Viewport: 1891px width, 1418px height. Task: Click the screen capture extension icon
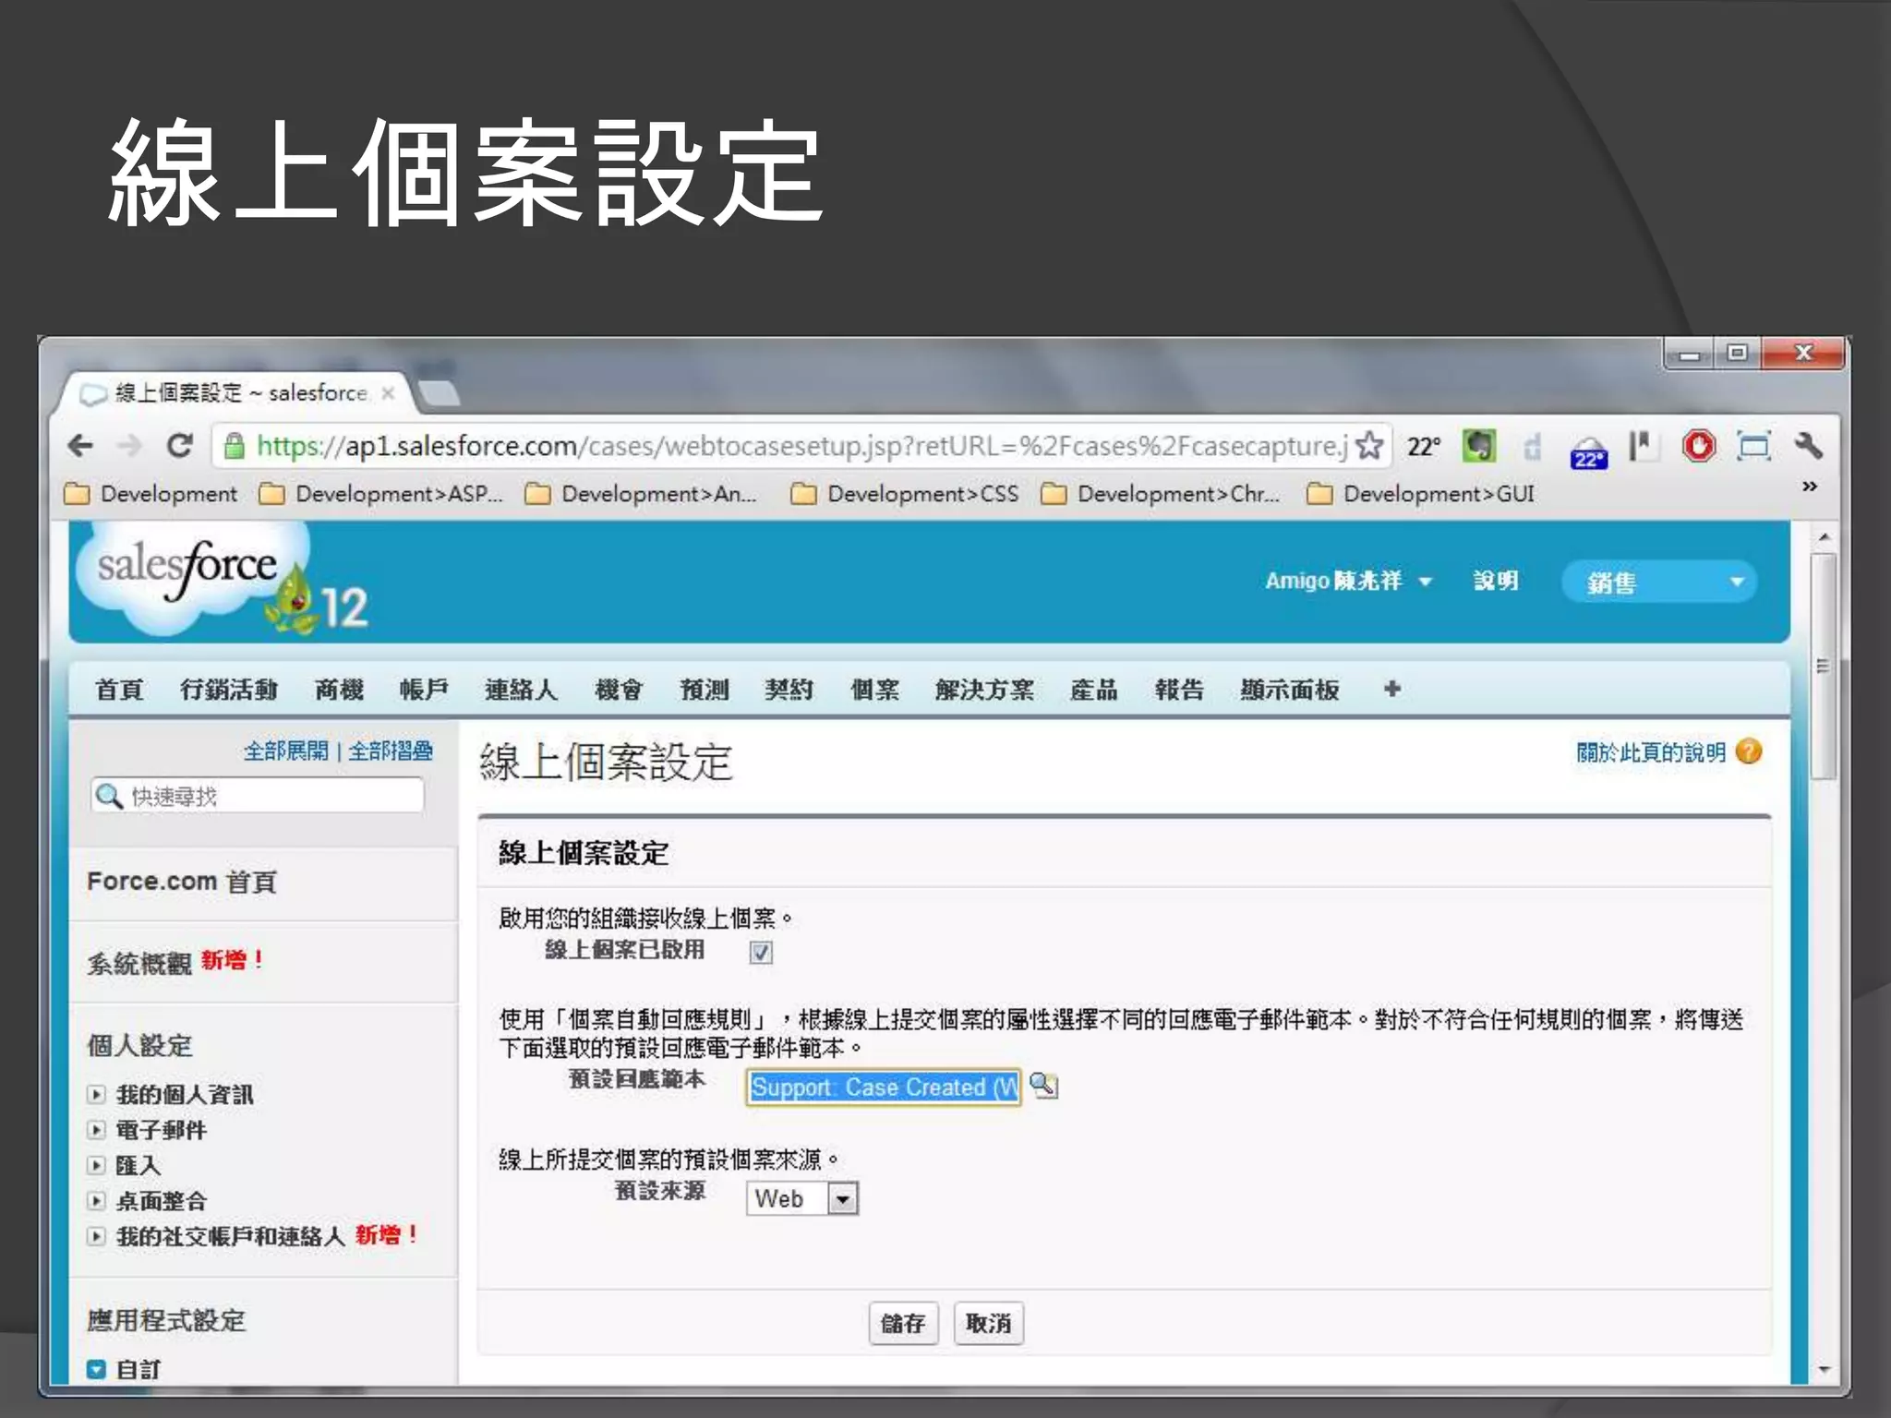(x=1753, y=447)
